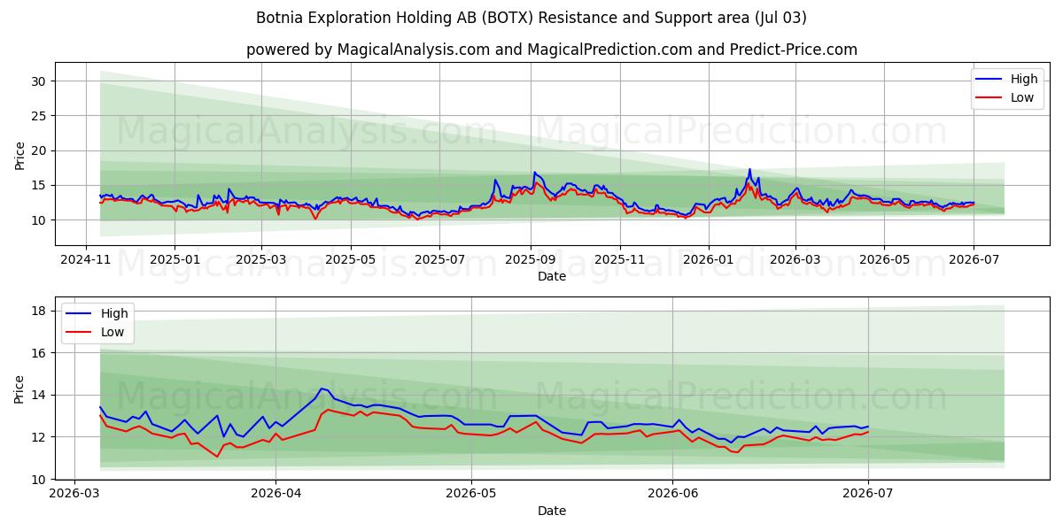
Task: Click the '2026-07' x-axis label in bottom chart
Action: click(x=868, y=496)
